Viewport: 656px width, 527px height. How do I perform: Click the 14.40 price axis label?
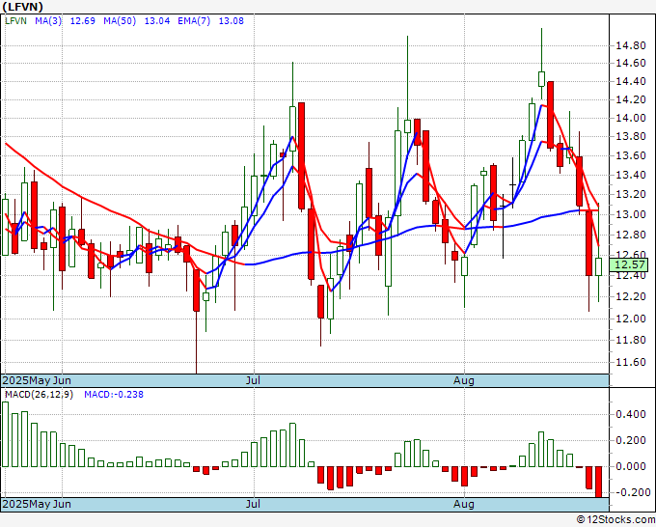(631, 81)
